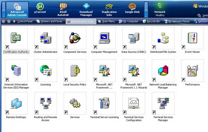Open the Download Manager toolbar item

pyautogui.click(x=86, y=10)
